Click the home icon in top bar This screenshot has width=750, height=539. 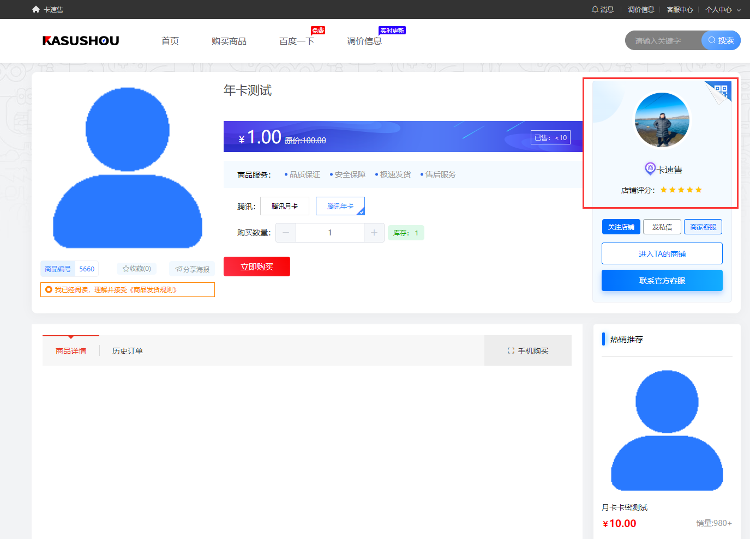[36, 9]
